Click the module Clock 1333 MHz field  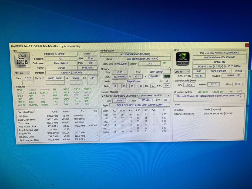[145, 100]
